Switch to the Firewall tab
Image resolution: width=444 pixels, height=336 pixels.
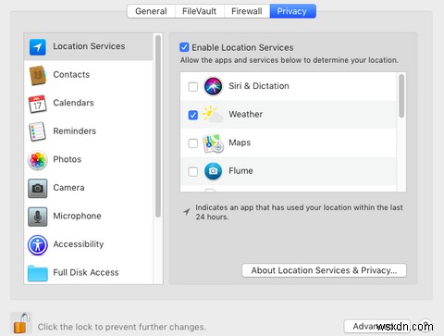(x=247, y=11)
